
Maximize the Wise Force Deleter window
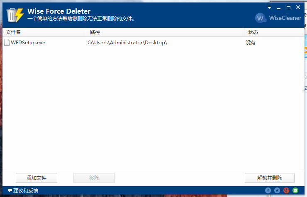point(288,7)
